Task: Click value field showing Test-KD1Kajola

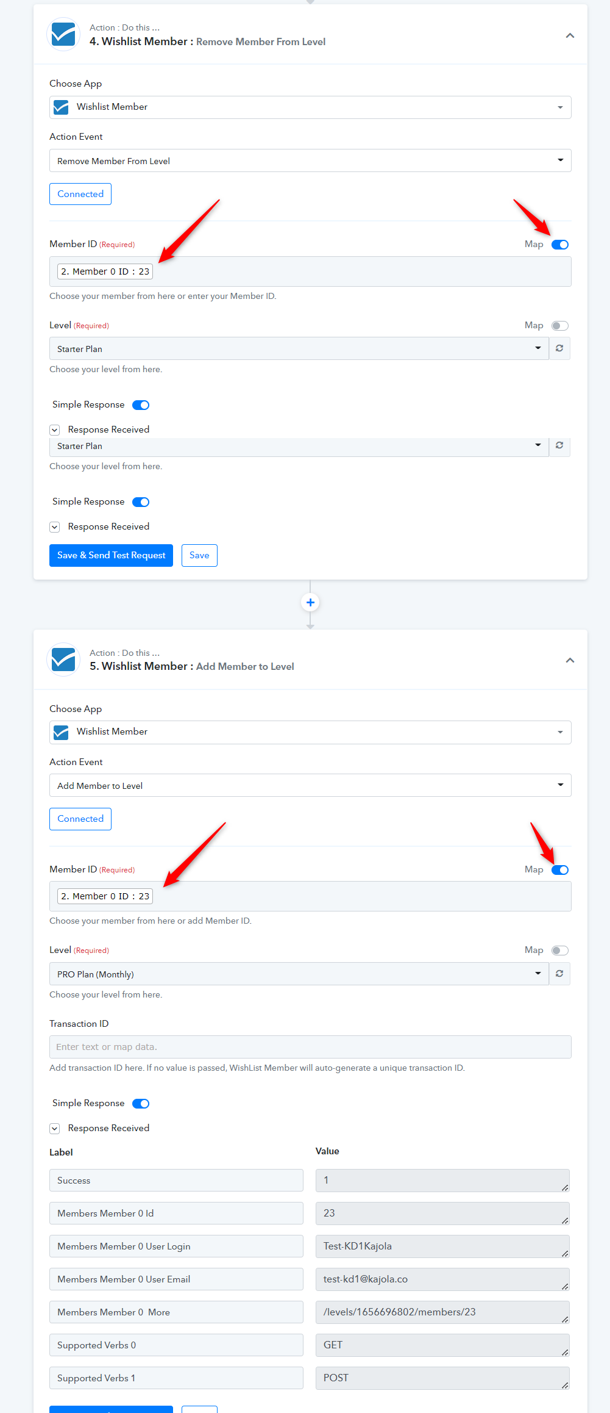Action: [x=442, y=1246]
